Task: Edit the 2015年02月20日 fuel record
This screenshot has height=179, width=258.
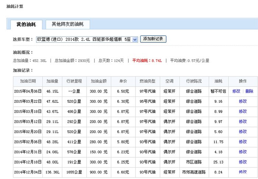Action: (x=243, y=131)
